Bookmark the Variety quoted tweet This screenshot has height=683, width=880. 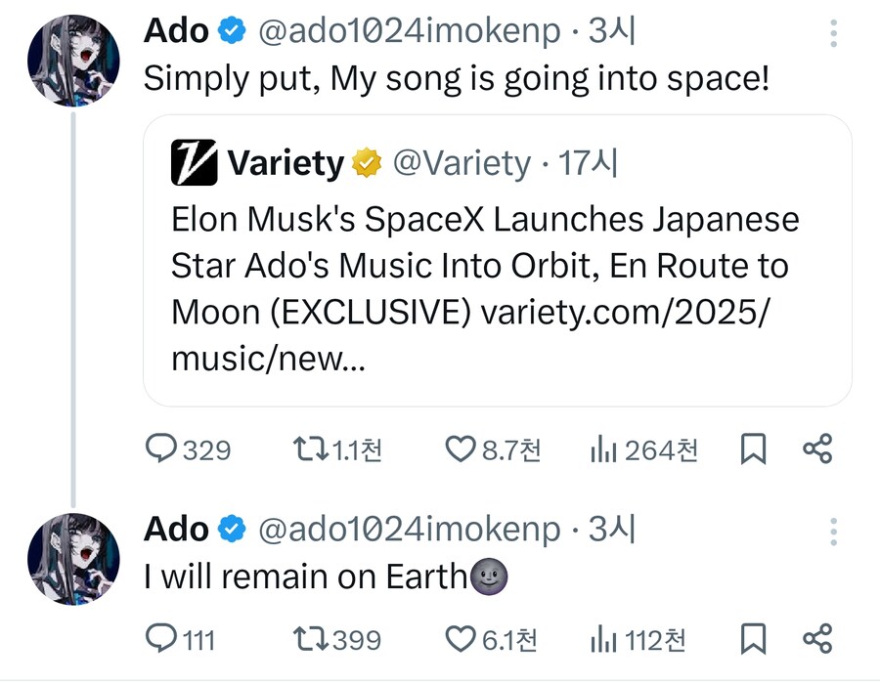coord(750,449)
